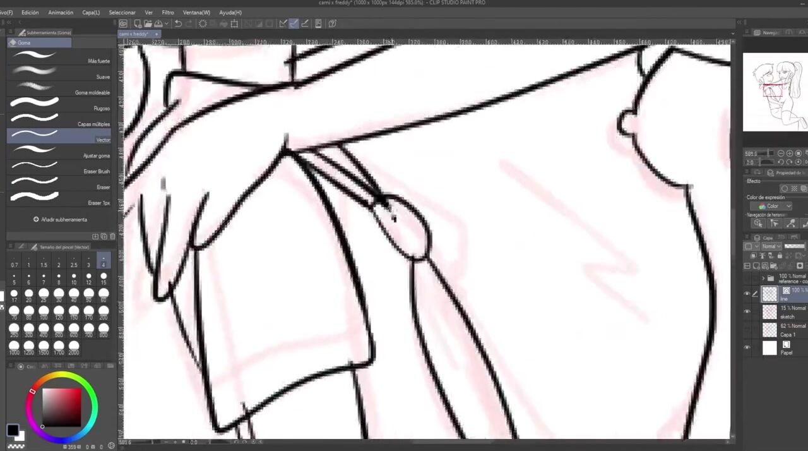Toggle Papel layer visibility eye
This screenshot has height=451, width=808.
click(x=747, y=347)
